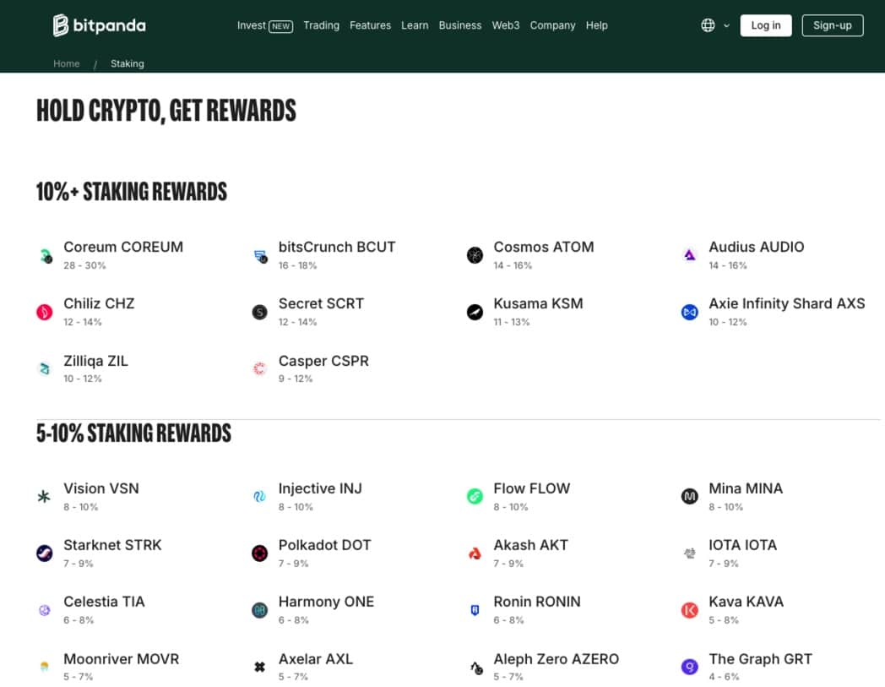Click the Graph GRT coin icon
Screen dimensions: 885x687
[x=690, y=668]
